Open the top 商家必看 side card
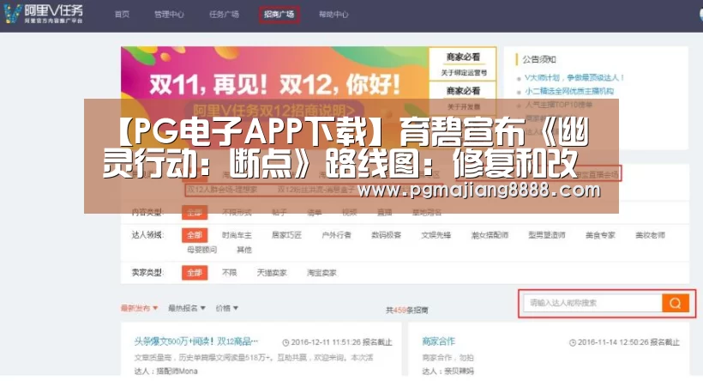703x381 pixels. click(x=463, y=64)
